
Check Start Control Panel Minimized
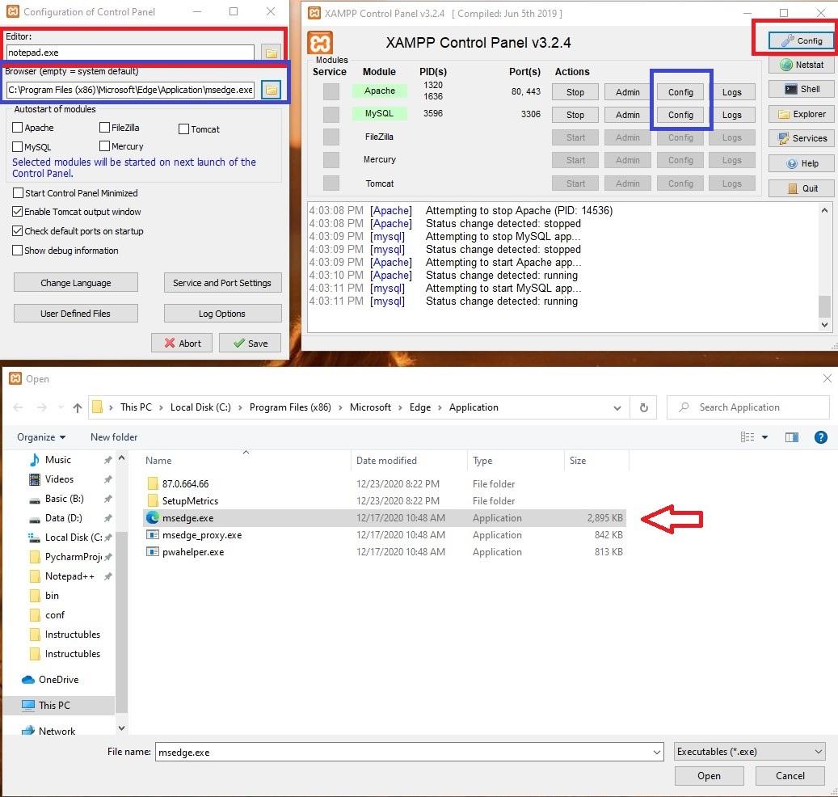point(18,192)
